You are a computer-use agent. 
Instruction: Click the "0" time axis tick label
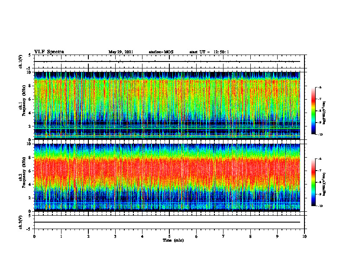(x=34, y=236)
